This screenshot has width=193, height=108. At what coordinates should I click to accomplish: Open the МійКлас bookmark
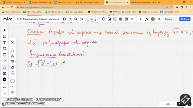[x=115, y=12]
